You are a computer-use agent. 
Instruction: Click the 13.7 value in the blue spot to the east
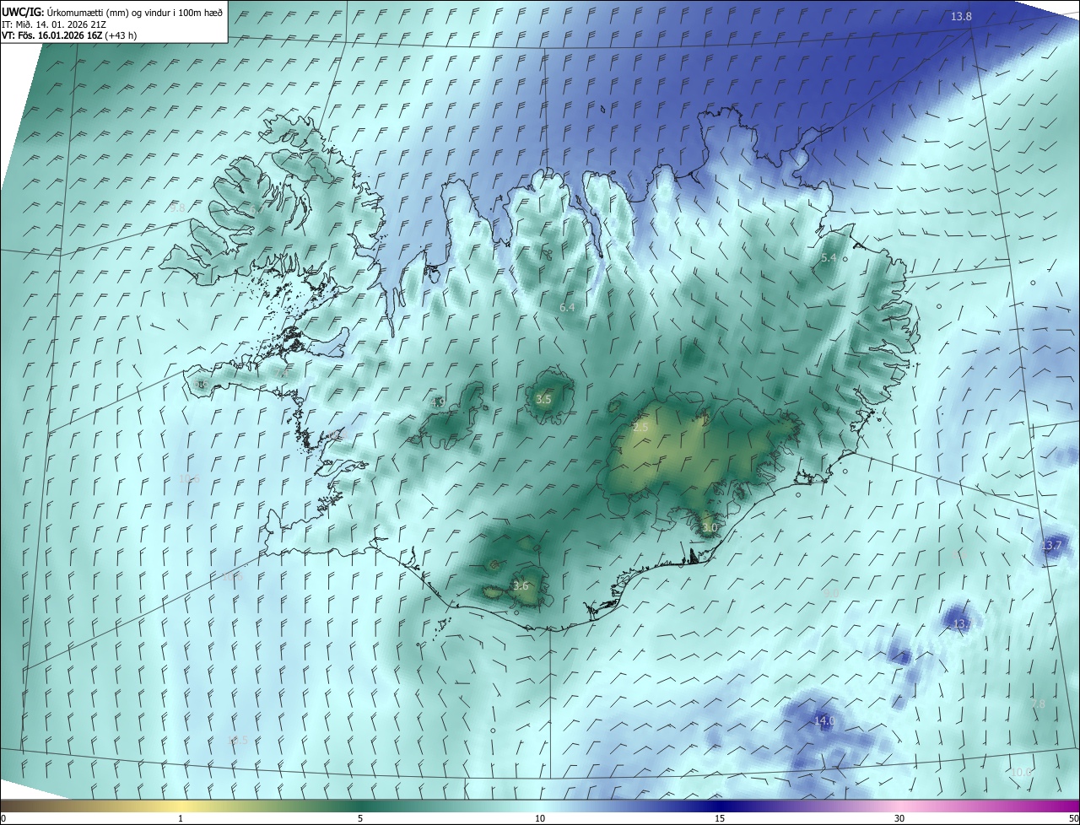[1050, 546]
